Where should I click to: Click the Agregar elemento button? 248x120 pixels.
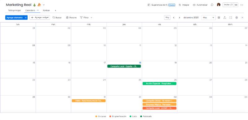(15, 18)
